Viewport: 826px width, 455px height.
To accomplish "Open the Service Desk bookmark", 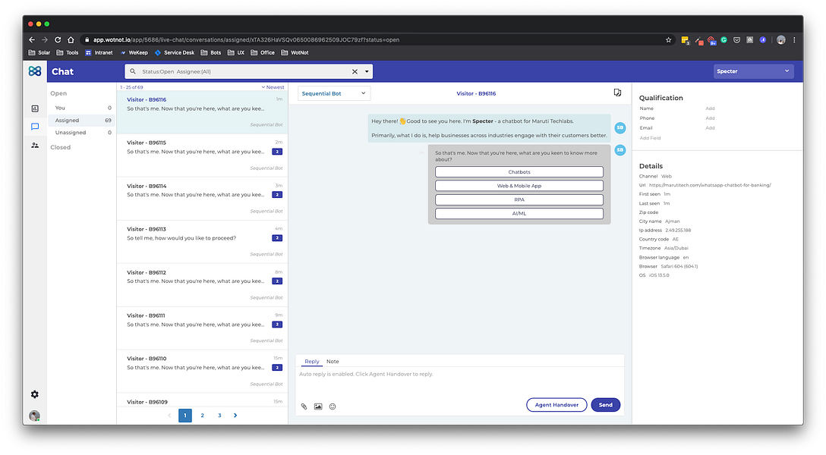I will [x=174, y=52].
